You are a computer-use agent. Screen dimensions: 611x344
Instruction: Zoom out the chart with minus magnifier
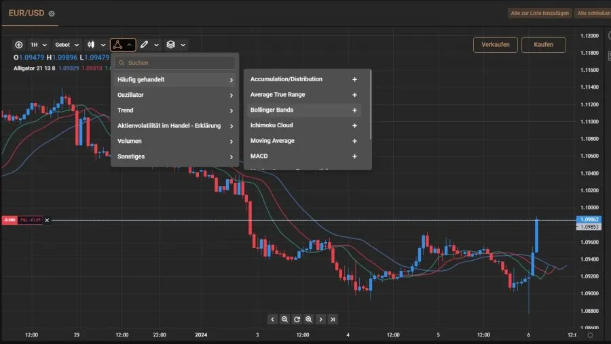(284, 319)
